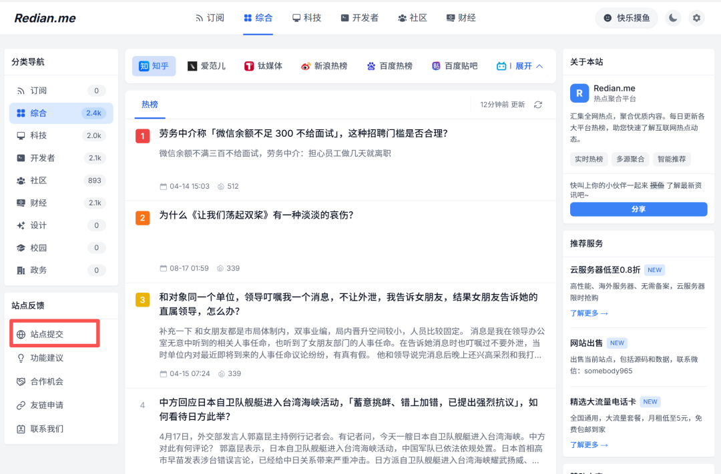Open 了解更多 under 云服务器
This screenshot has width=721, height=474.
point(589,313)
